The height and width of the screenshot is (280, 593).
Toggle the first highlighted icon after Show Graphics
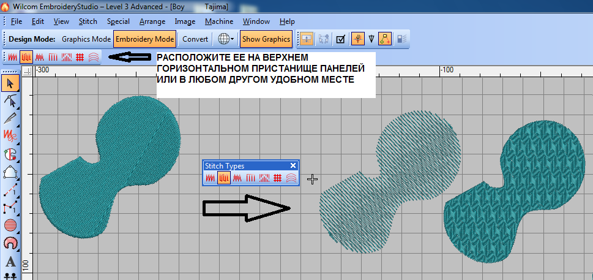(307, 39)
